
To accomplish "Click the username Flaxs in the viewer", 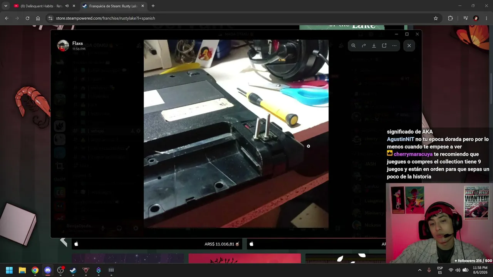I will point(77,43).
